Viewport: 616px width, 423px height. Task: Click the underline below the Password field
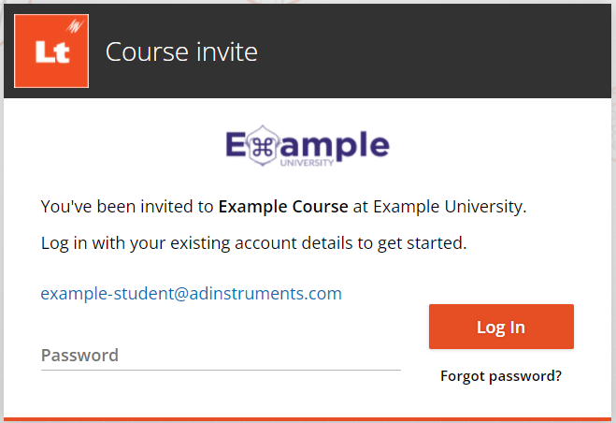point(221,370)
